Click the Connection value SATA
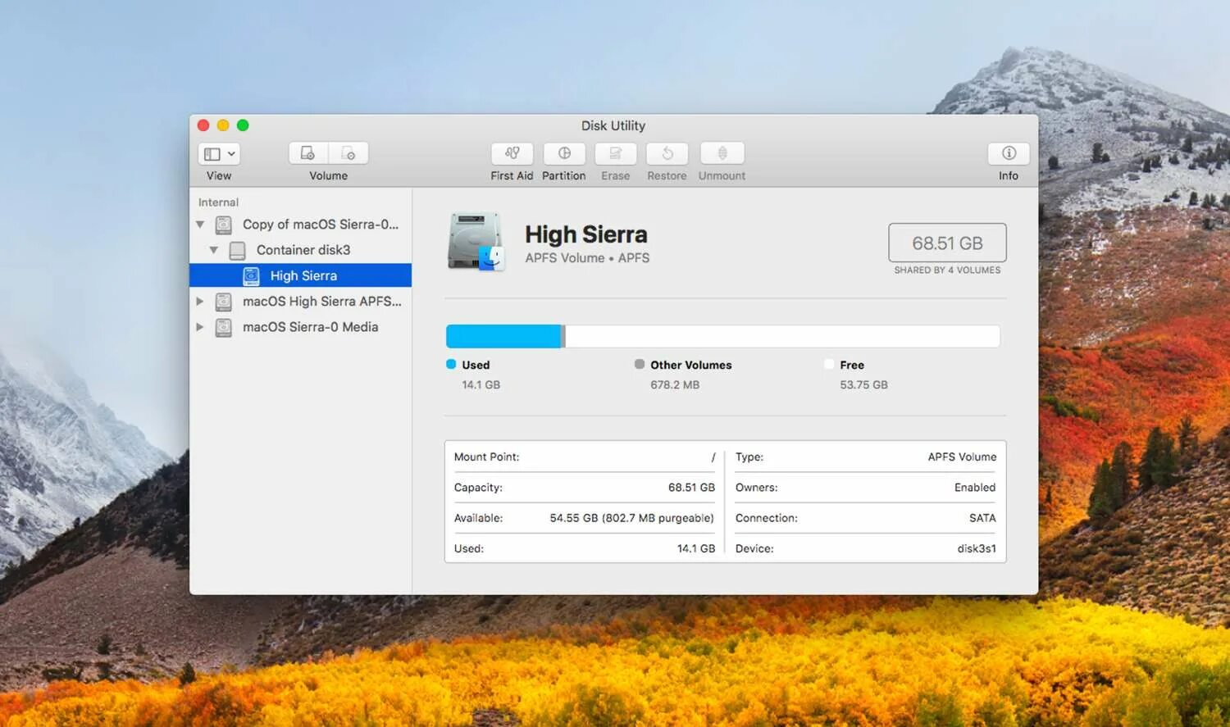The width and height of the screenshot is (1230, 727). click(x=982, y=518)
